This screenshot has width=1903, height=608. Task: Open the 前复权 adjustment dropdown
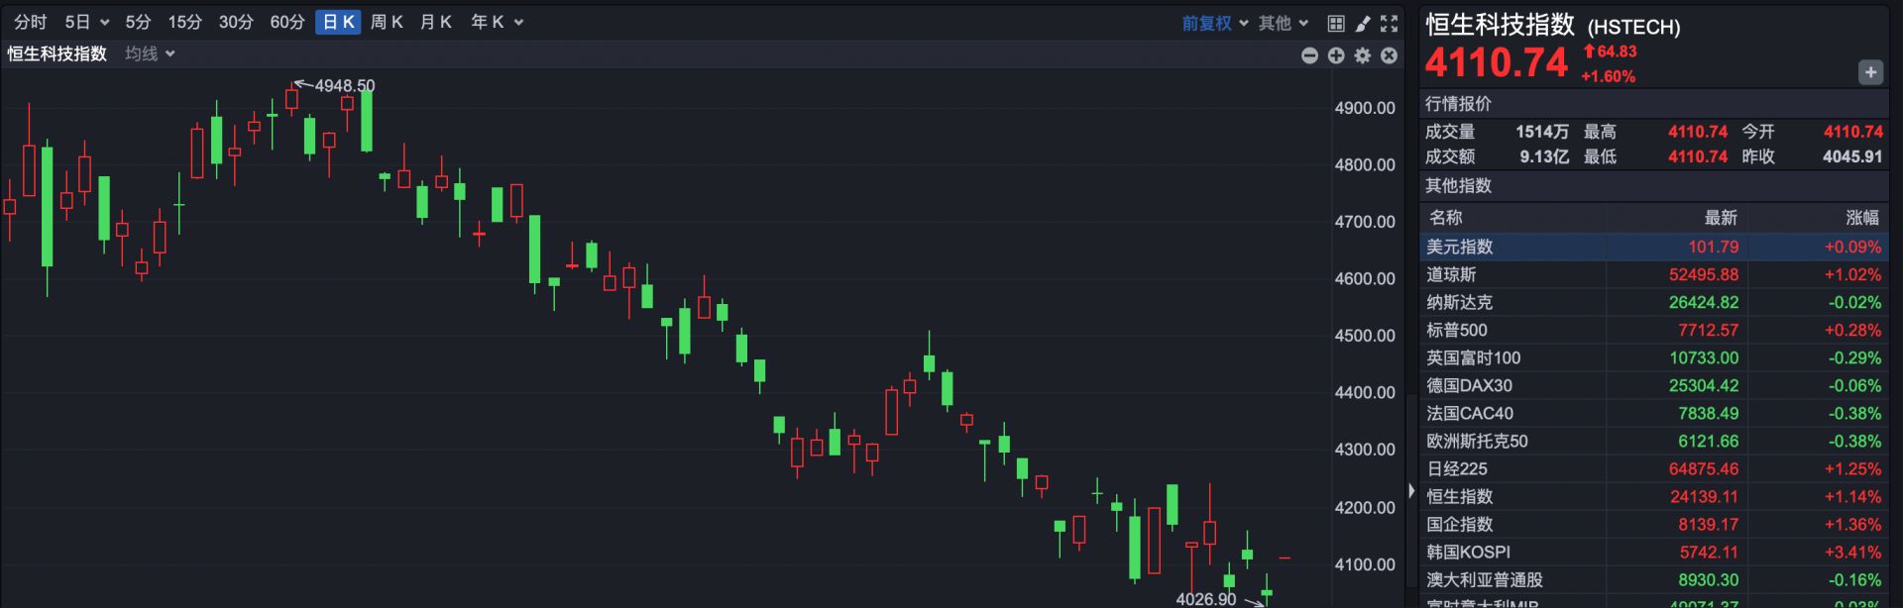point(1215,23)
